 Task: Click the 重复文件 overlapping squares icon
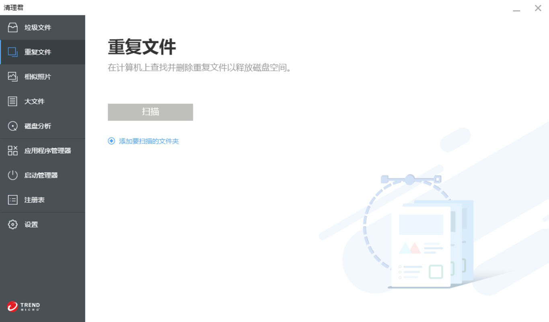(13, 52)
